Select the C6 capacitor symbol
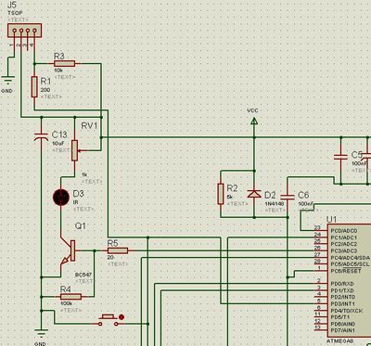Screen dimensions: 371x346 click(288, 197)
